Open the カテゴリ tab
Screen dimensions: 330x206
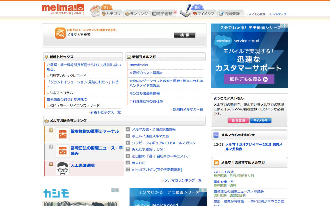click(111, 14)
